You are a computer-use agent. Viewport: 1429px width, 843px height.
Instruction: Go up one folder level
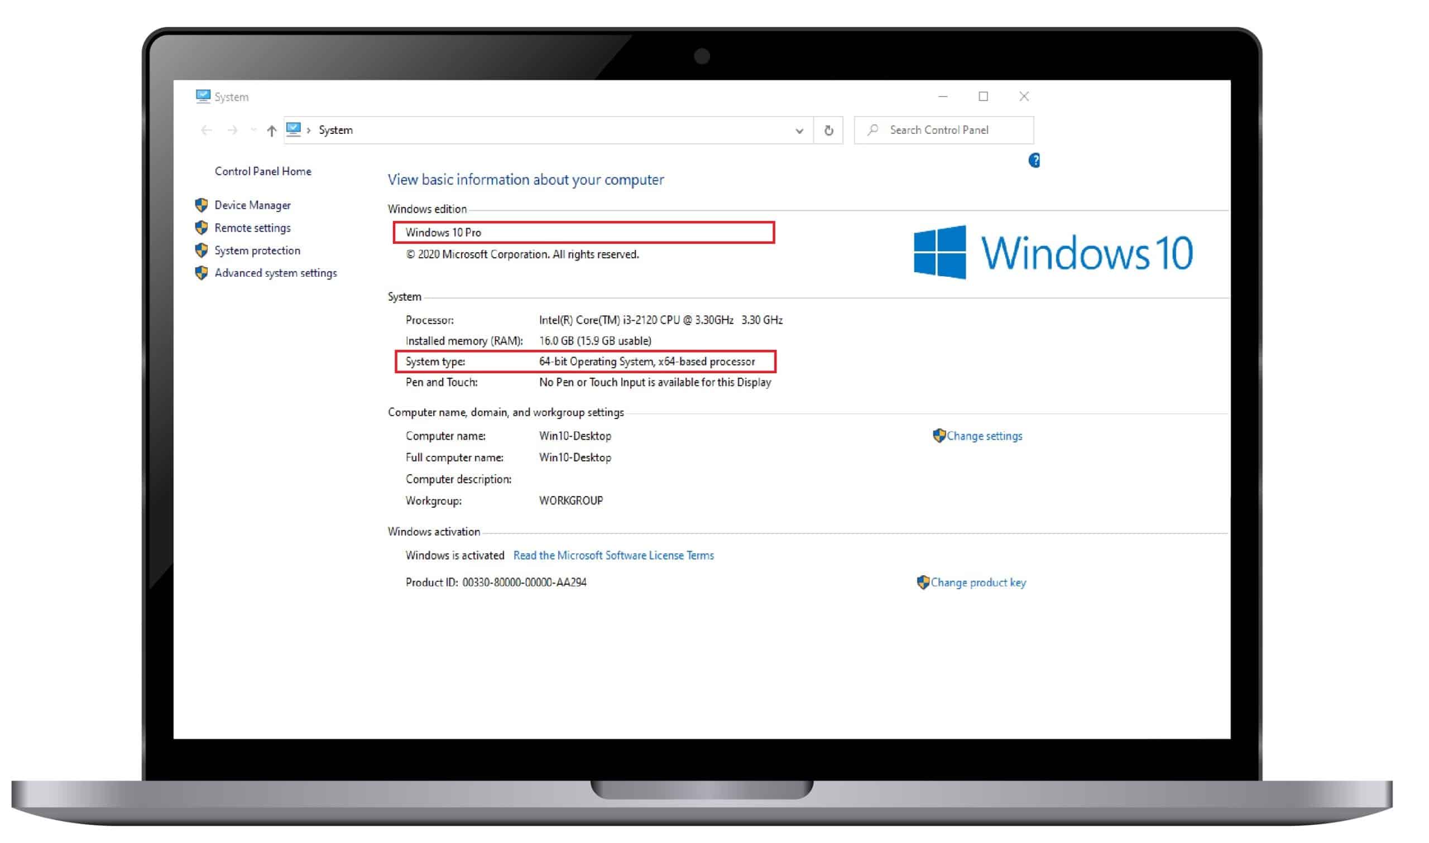pyautogui.click(x=272, y=131)
